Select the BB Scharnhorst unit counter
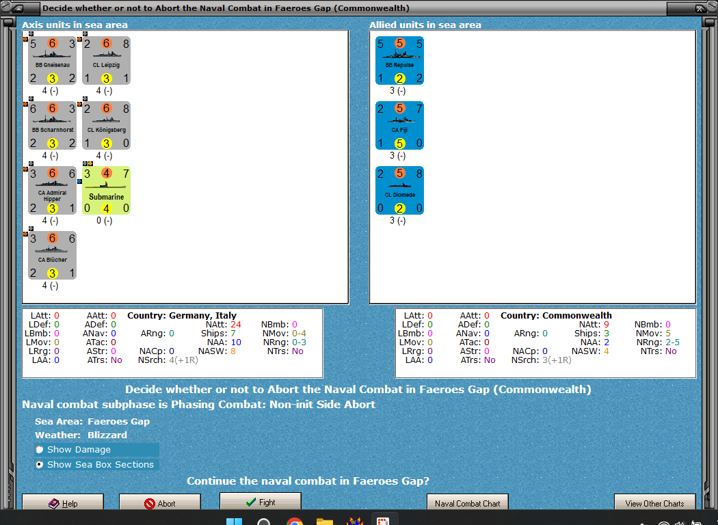The height and width of the screenshot is (525, 718). 52,125
